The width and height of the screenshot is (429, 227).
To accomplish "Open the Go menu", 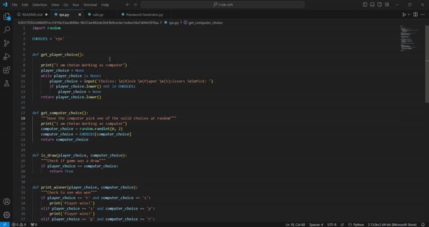I will pos(66,5).
